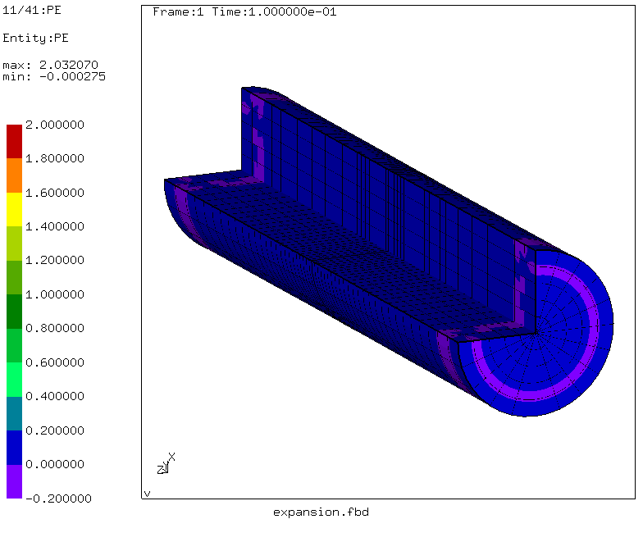Click the XYZ coordinate axes triad
Viewport: 643px width, 551px height.
(166, 464)
